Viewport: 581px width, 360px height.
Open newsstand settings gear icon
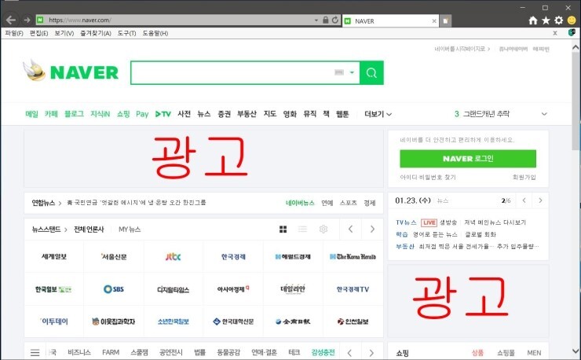point(323,230)
